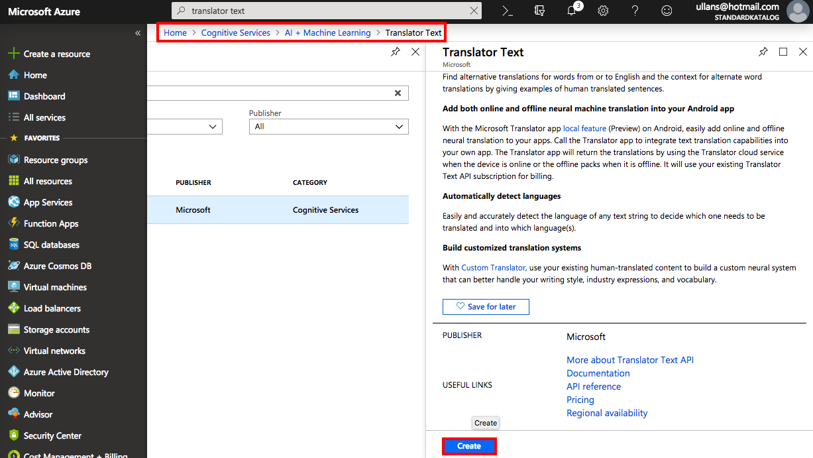Screen dimensions: 813x458
Task: Click Save for later button
Action: (486, 307)
